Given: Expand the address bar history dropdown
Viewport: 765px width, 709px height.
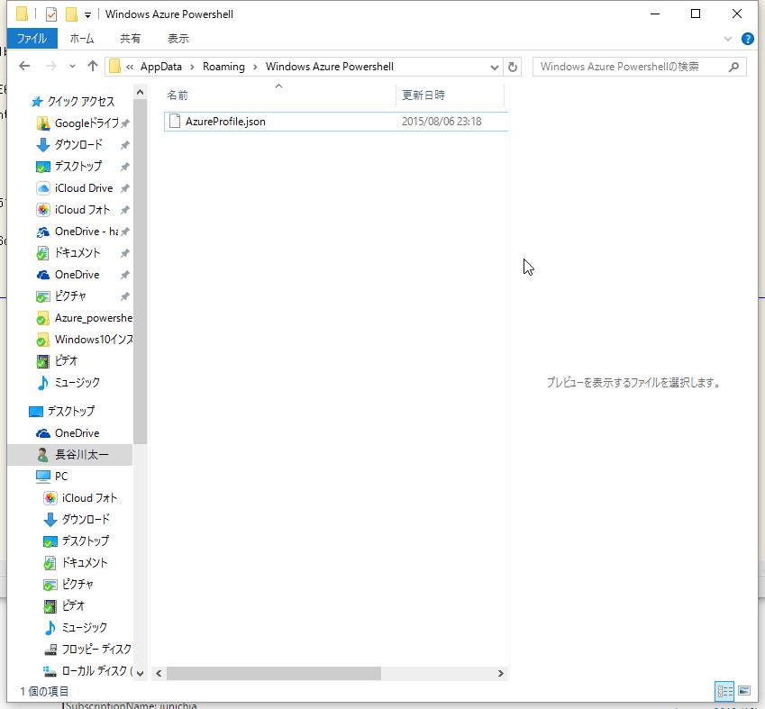Looking at the screenshot, I should [494, 67].
